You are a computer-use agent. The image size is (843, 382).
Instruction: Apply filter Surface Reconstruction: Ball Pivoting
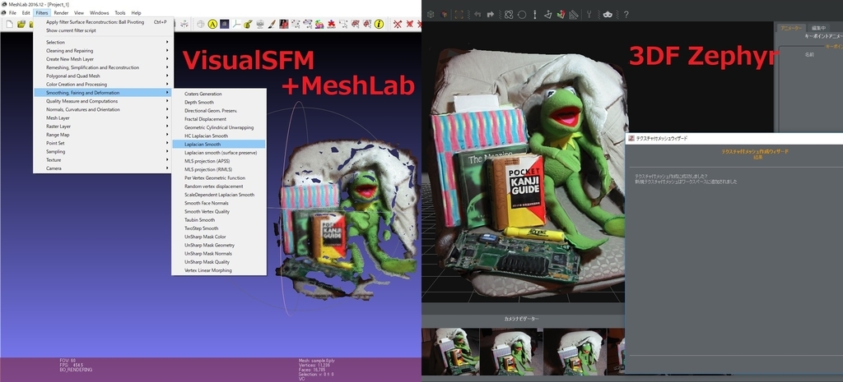pos(103,22)
